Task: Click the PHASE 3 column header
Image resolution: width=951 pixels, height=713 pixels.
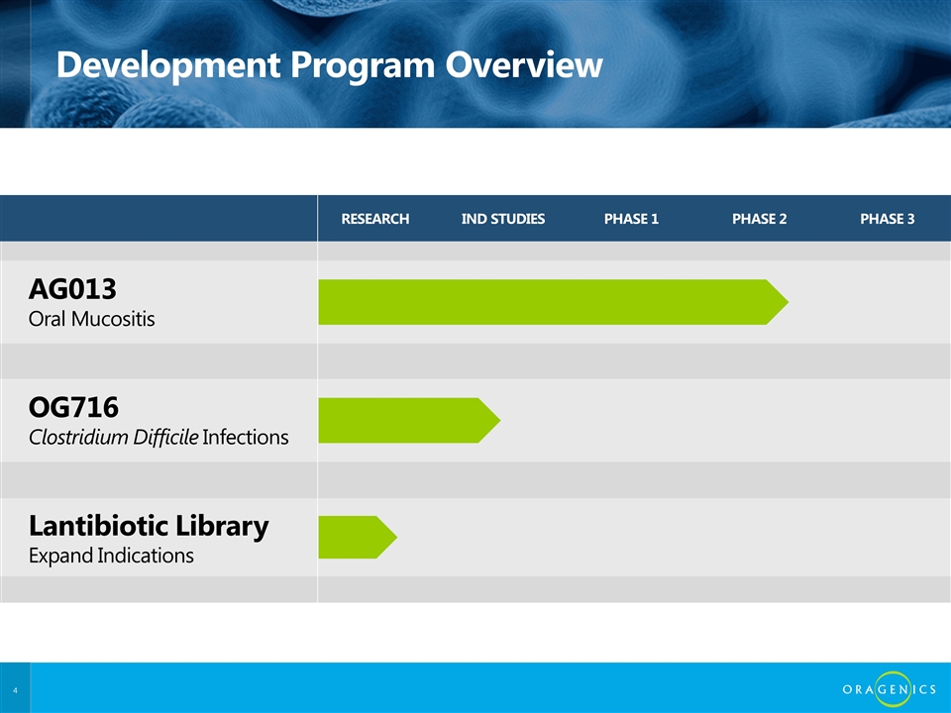Action: point(887,219)
